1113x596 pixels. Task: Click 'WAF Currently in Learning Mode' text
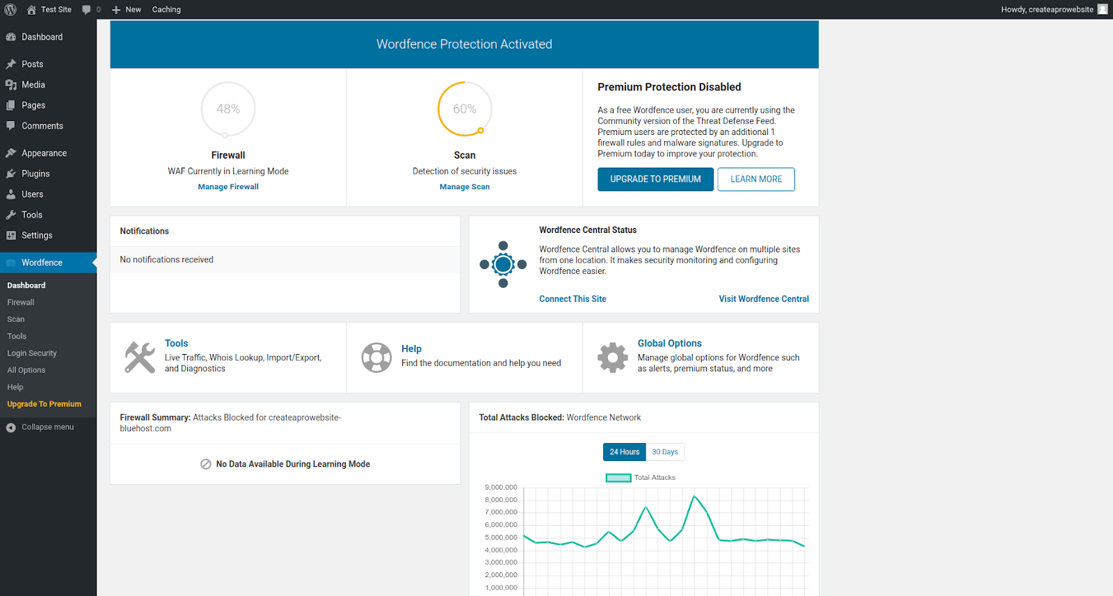228,171
